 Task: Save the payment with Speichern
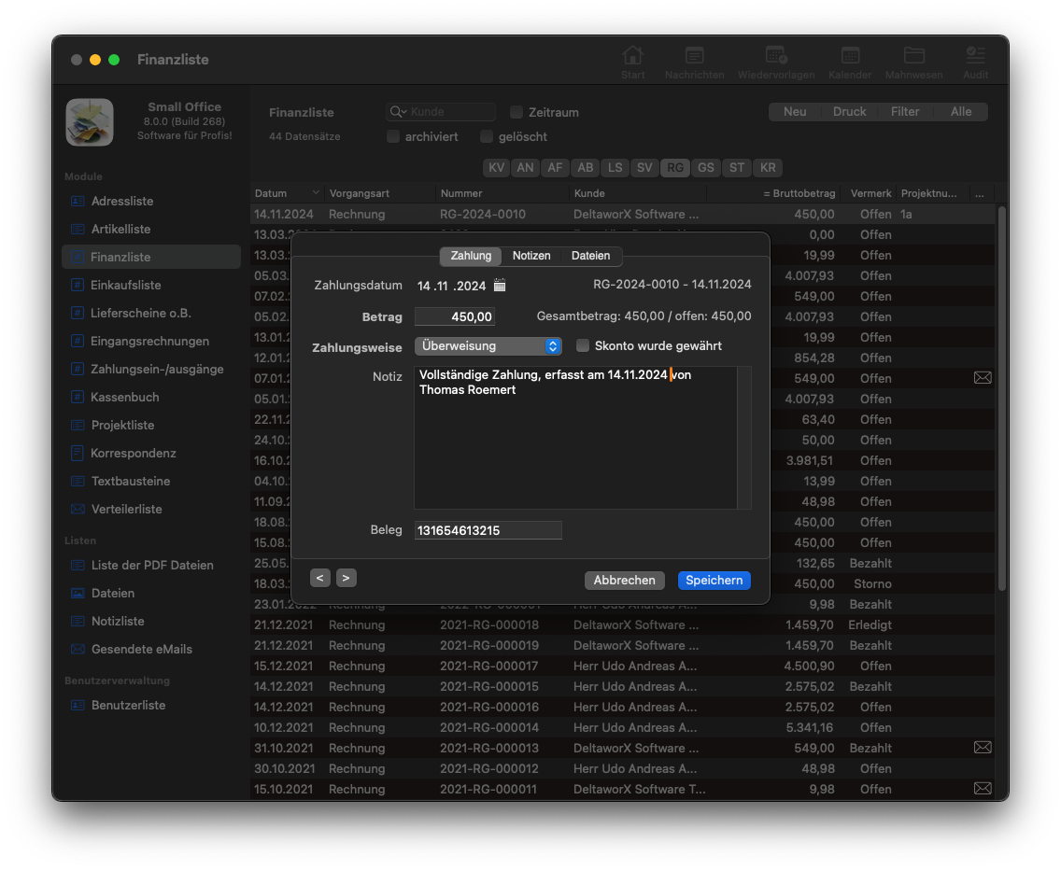(714, 581)
